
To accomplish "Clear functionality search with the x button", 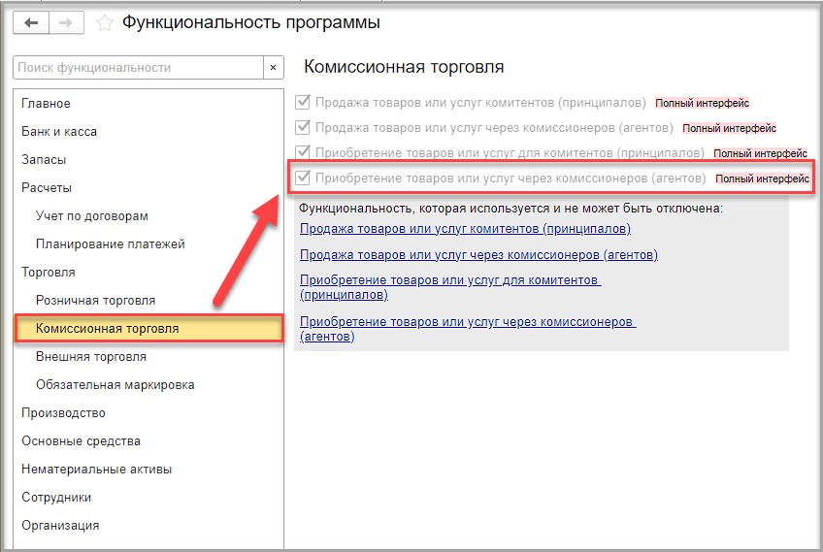I will (273, 68).
